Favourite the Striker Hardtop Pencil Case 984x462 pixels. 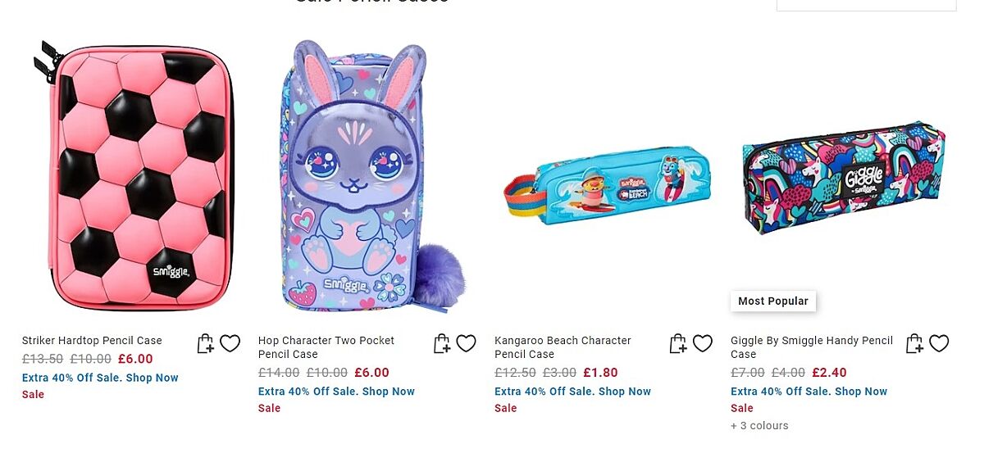(230, 344)
